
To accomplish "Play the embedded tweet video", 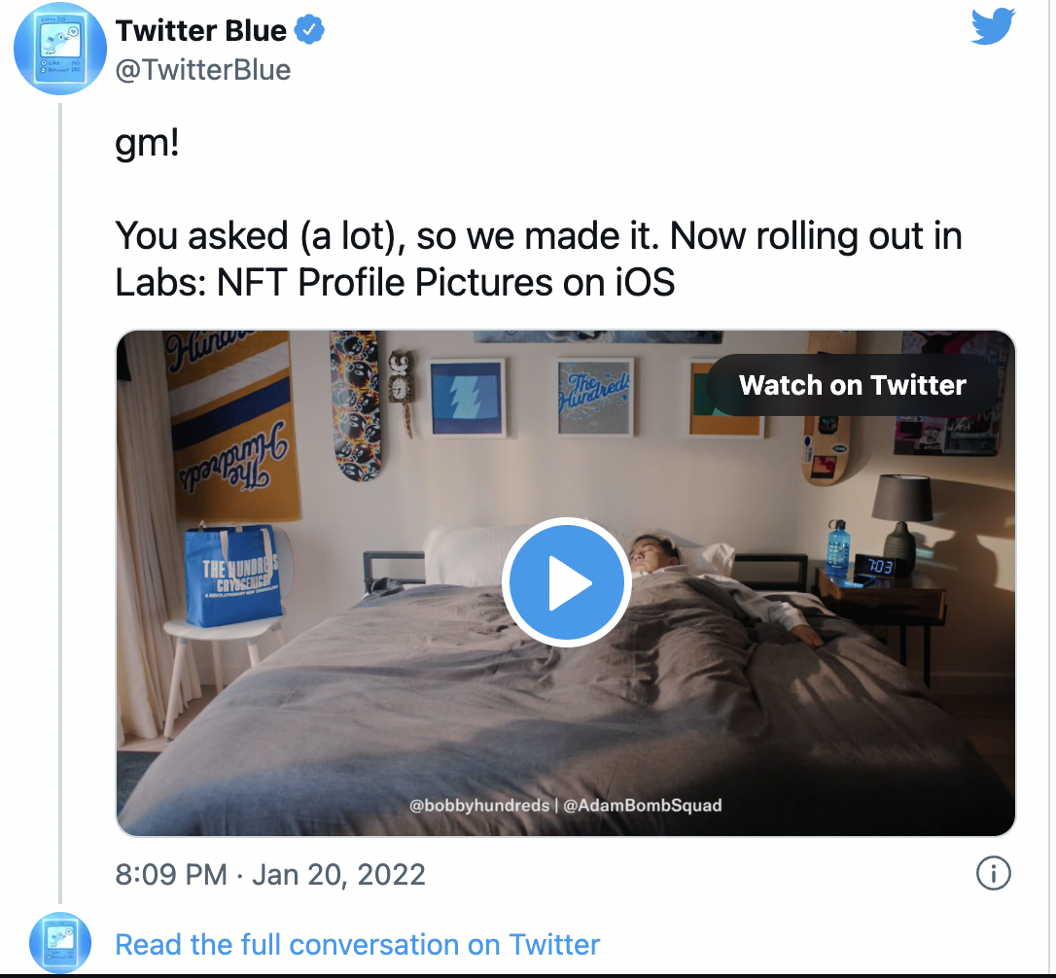I will [566, 582].
